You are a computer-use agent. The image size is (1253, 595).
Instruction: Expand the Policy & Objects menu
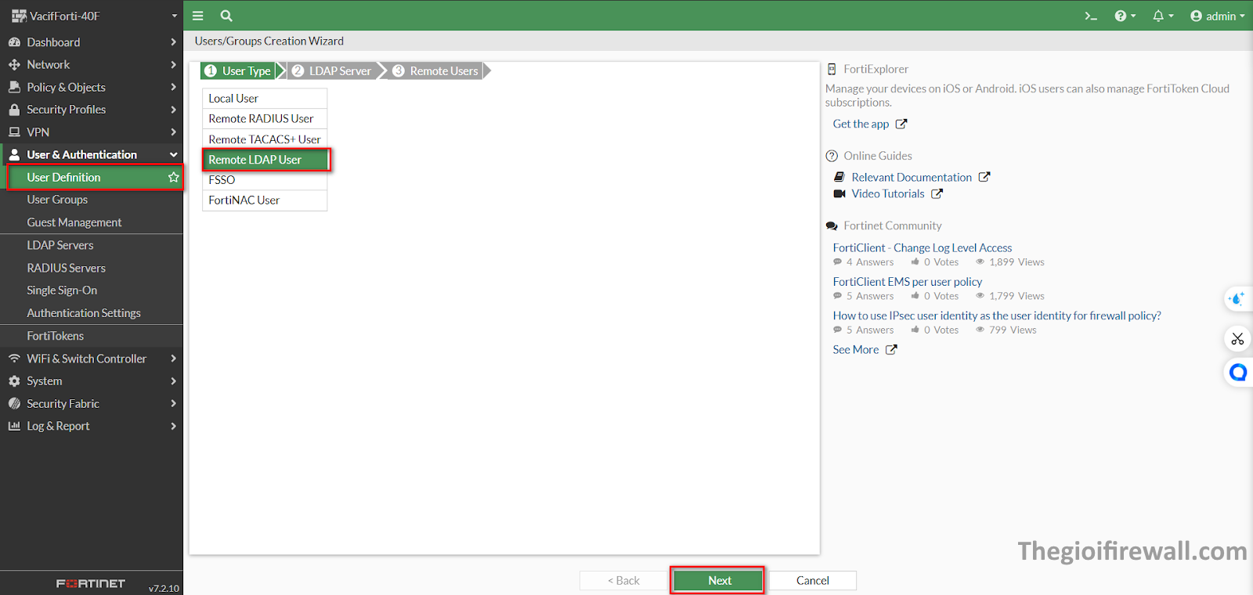click(92, 87)
